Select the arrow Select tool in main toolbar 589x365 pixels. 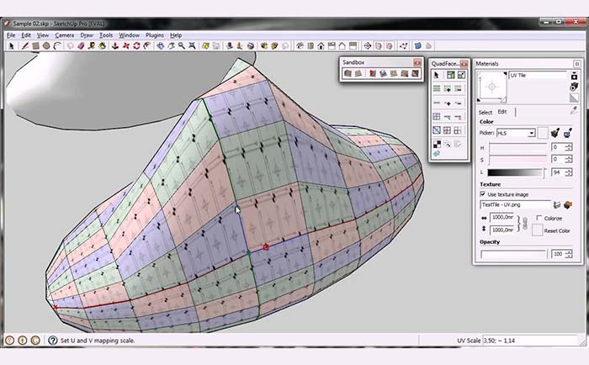click(11, 45)
